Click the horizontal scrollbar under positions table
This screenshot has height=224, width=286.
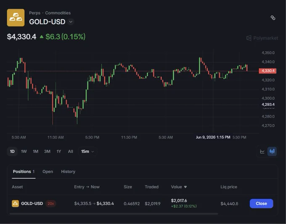114,214
